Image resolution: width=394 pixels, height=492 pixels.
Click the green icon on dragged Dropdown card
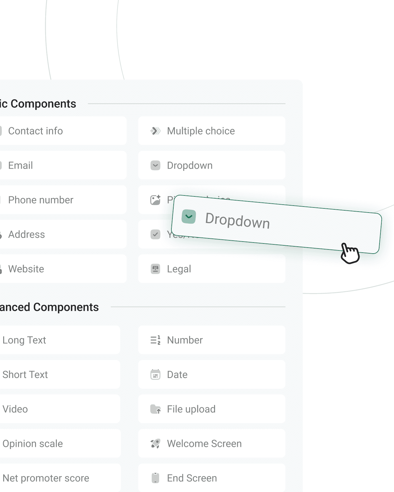click(x=189, y=216)
